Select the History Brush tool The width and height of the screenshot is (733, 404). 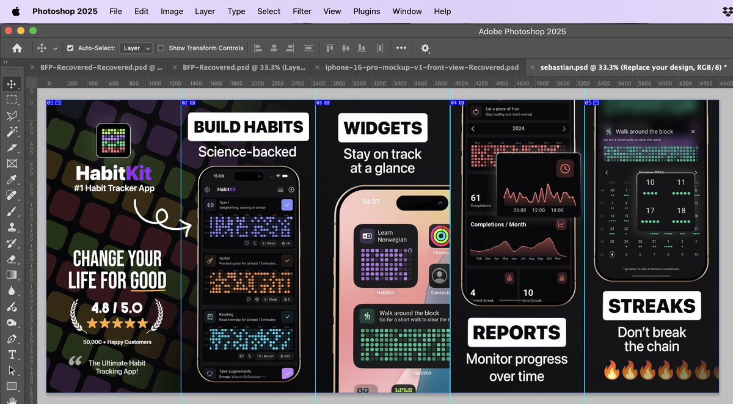click(x=12, y=243)
